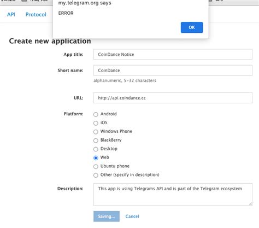259x228 pixels.
Task: Click 'my.telegram.org says' dialog title
Action: tap(85, 3)
